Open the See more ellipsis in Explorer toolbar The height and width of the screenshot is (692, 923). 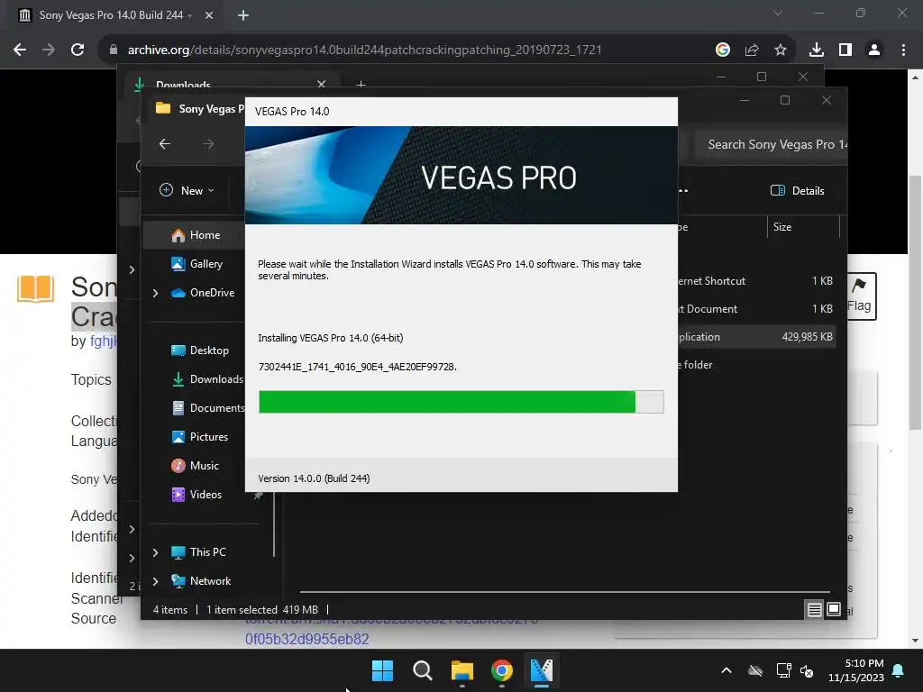coord(683,190)
